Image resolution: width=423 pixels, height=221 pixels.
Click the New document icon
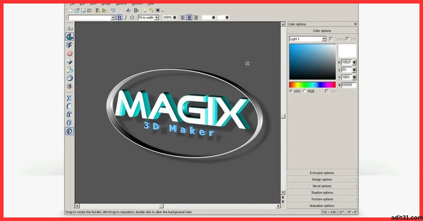point(70,10)
